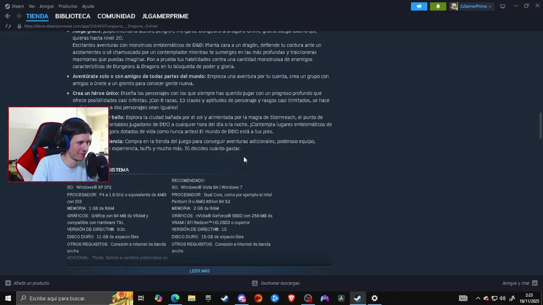Open Gestionar descargas
543x305 pixels.
pos(280,283)
